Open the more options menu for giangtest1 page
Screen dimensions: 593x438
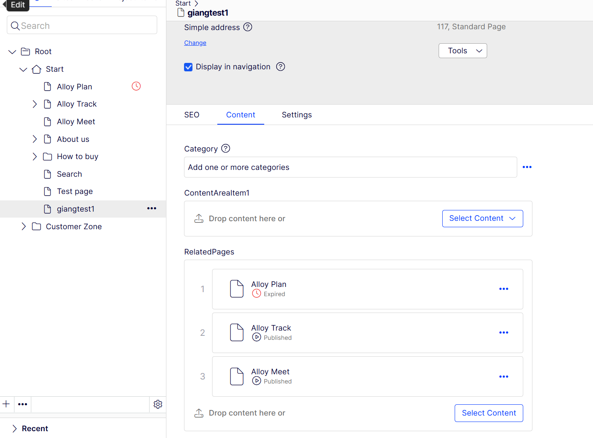point(152,208)
